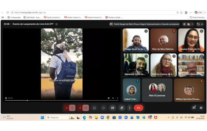Open the Windows Start menu
207x131 pixels.
pyautogui.click(x=42, y=118)
